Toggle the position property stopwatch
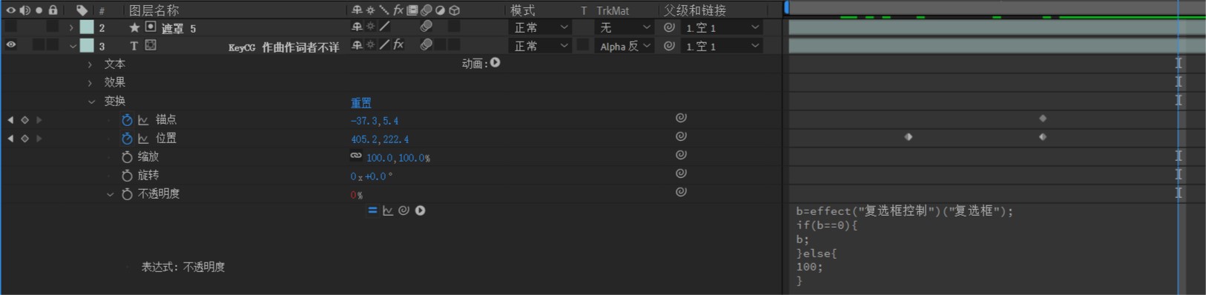This screenshot has height=295, width=1206. [x=127, y=139]
